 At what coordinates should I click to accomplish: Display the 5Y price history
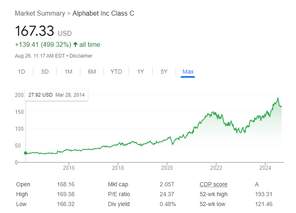coord(164,72)
